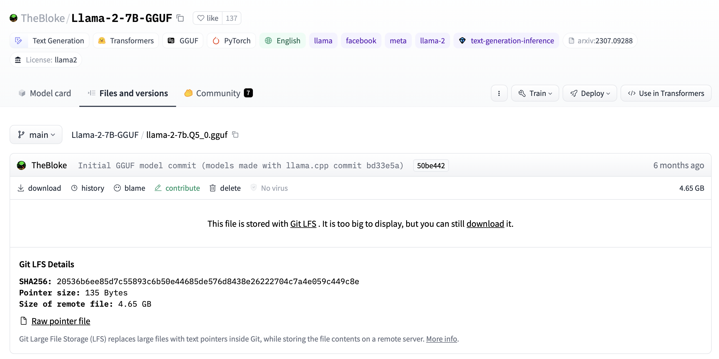
Task: Select the llama-2 tag
Action: click(432, 41)
